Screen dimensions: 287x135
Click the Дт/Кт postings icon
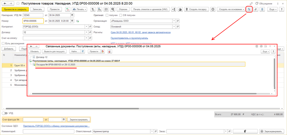[68, 9]
